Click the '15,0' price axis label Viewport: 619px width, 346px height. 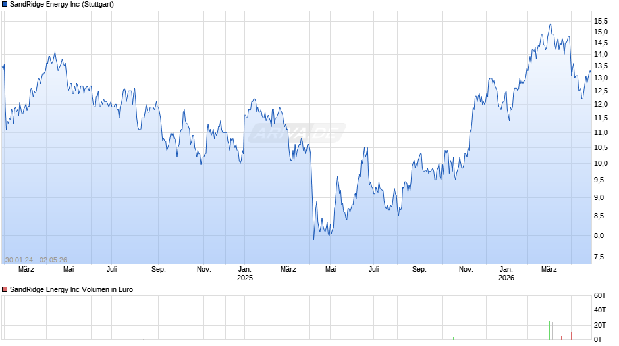pos(601,32)
